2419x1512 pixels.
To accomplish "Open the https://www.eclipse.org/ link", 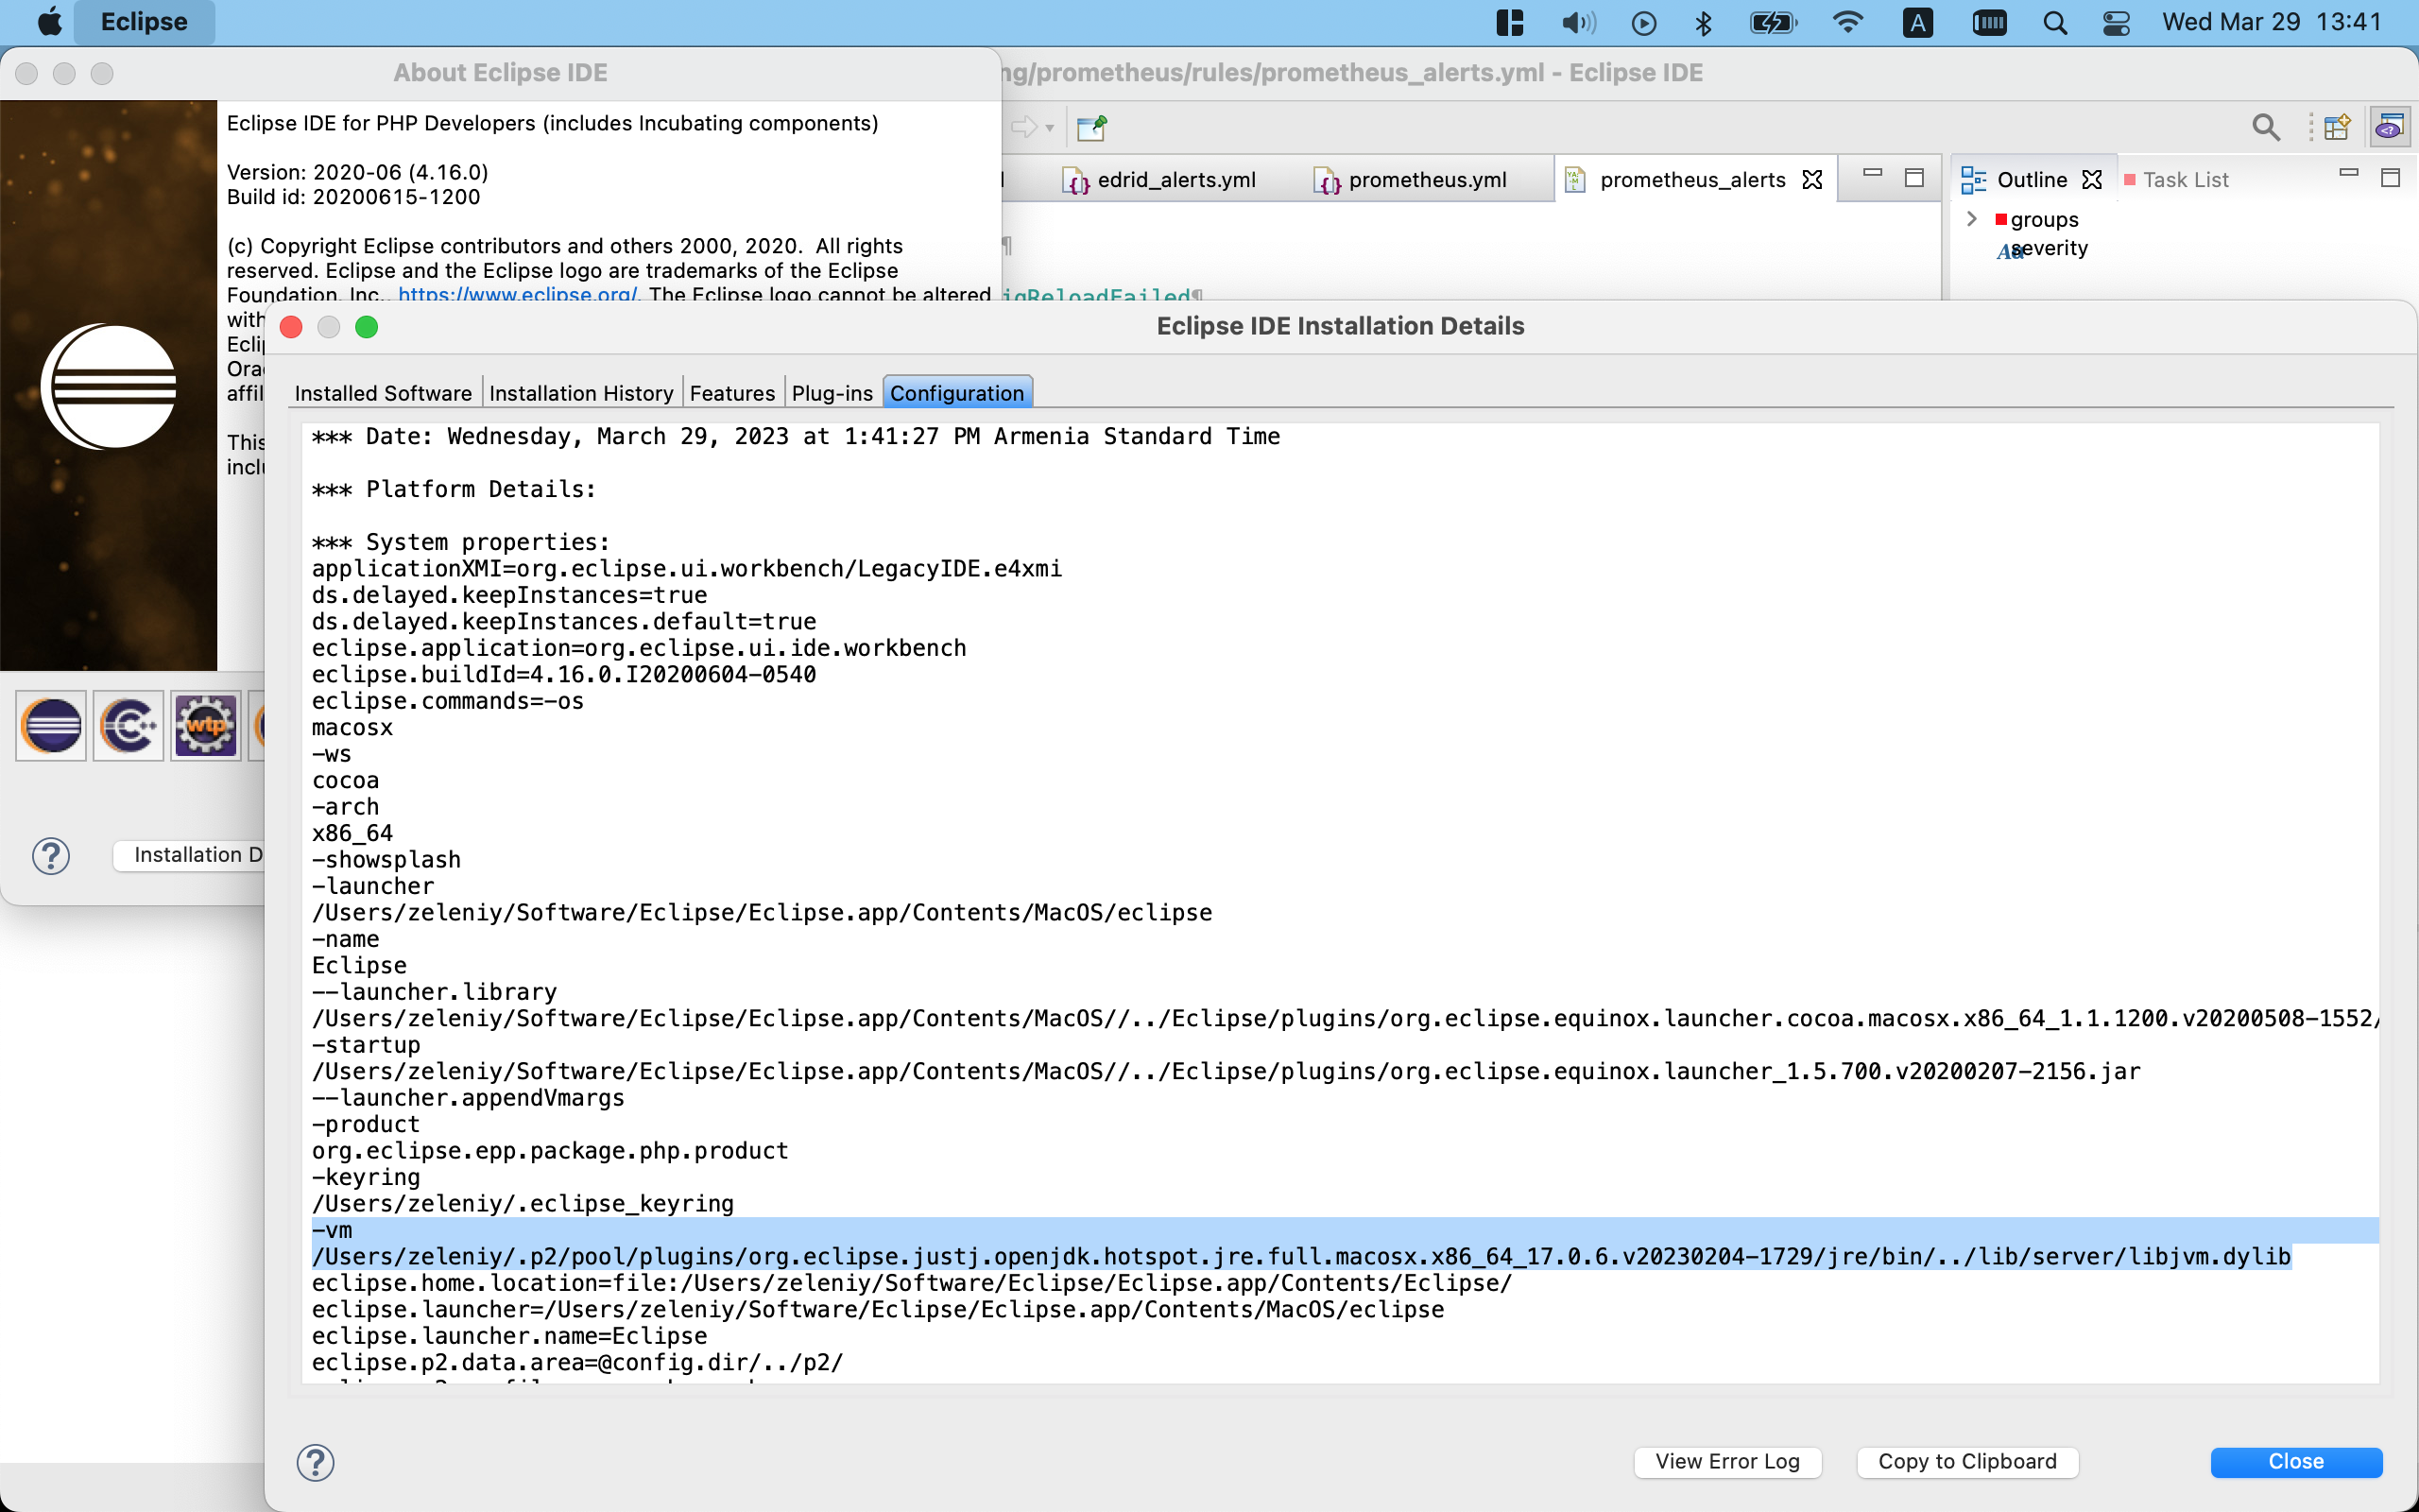I will (x=518, y=295).
